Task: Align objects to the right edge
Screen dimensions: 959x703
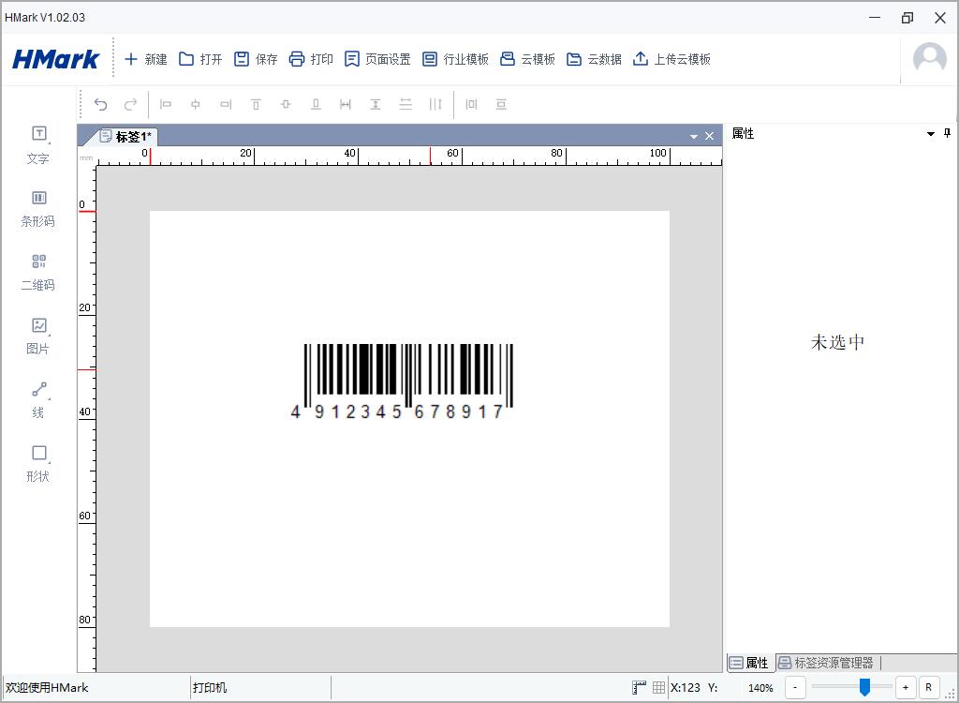Action: (226, 104)
